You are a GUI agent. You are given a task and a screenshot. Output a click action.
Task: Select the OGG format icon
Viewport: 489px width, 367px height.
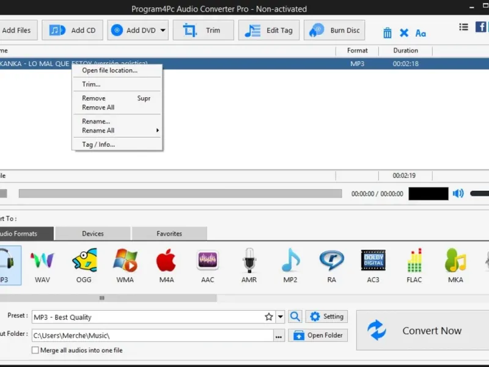click(84, 265)
